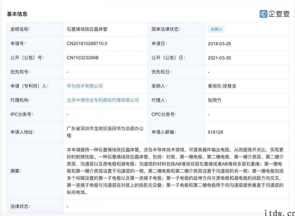Image resolution: width=295 pixels, height=216 pixels.
Task: Click application number CN201810268710.0
Action: tap(87, 44)
